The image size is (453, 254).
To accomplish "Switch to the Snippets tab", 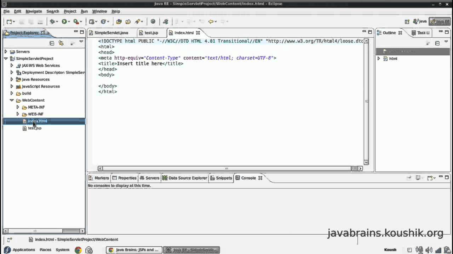I will point(221,178).
